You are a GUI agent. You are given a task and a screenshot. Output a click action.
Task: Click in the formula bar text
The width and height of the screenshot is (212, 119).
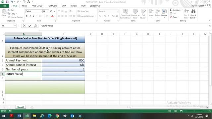(47, 26)
